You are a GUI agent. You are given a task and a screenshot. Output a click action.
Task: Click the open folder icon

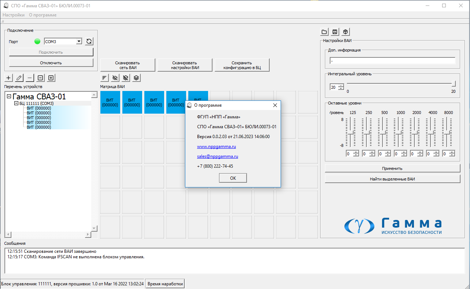click(324, 32)
